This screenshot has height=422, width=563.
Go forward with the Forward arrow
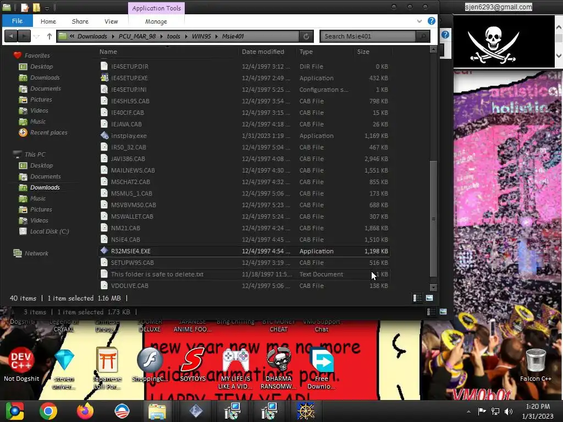24,36
